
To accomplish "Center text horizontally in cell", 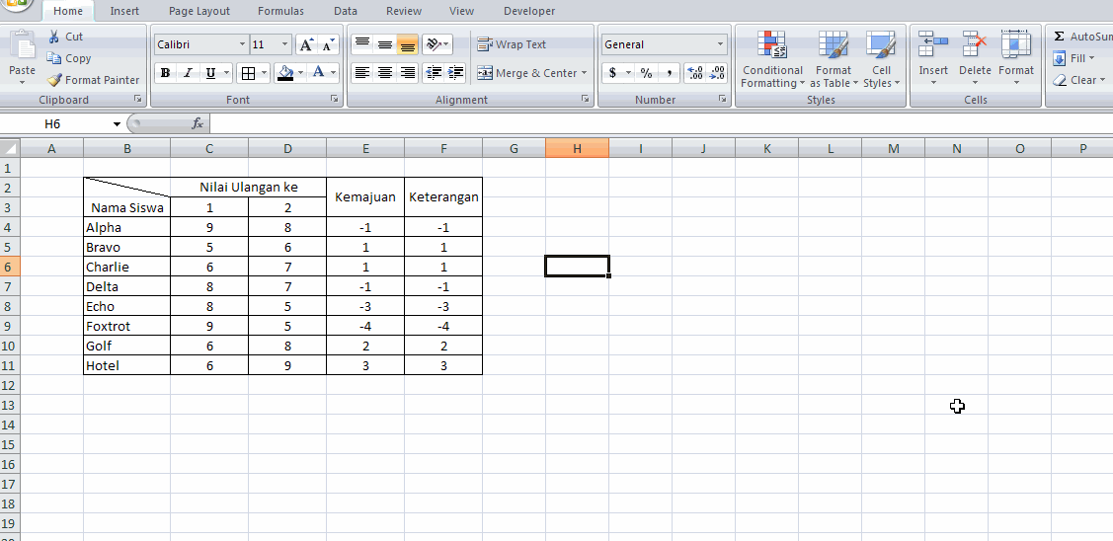I will tap(385, 72).
